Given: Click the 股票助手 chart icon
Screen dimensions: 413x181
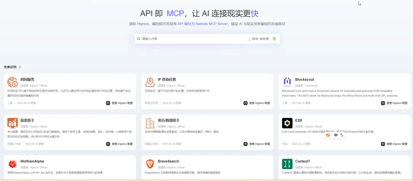Looking at the screenshot, I should [13, 123].
